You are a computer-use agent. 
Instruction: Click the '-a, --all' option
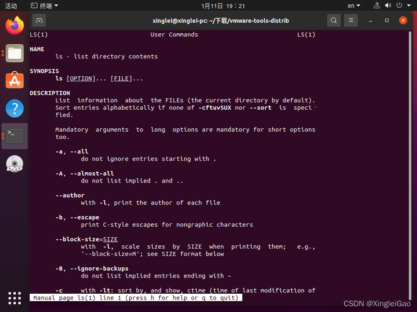[x=72, y=152]
